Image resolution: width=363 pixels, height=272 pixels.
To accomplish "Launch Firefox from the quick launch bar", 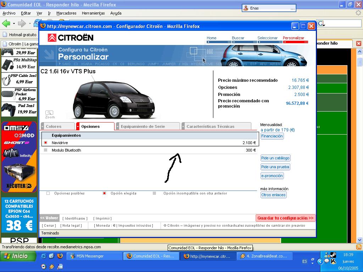I will 60,256.
